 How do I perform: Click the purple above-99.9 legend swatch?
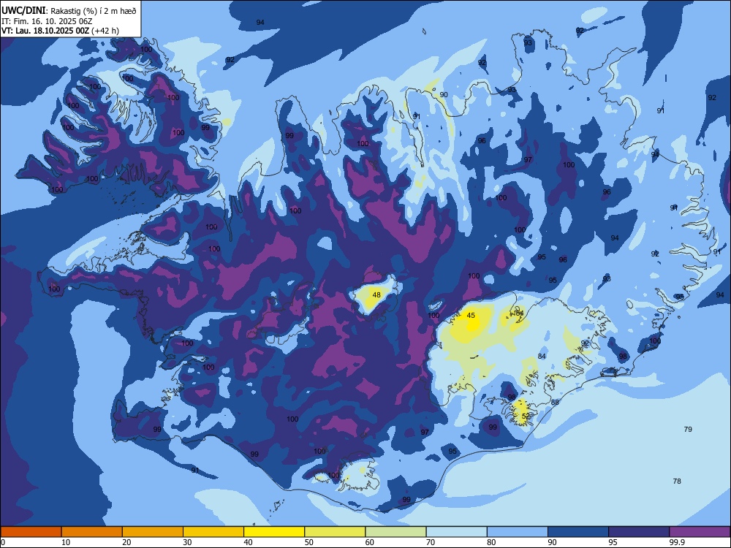700,532
